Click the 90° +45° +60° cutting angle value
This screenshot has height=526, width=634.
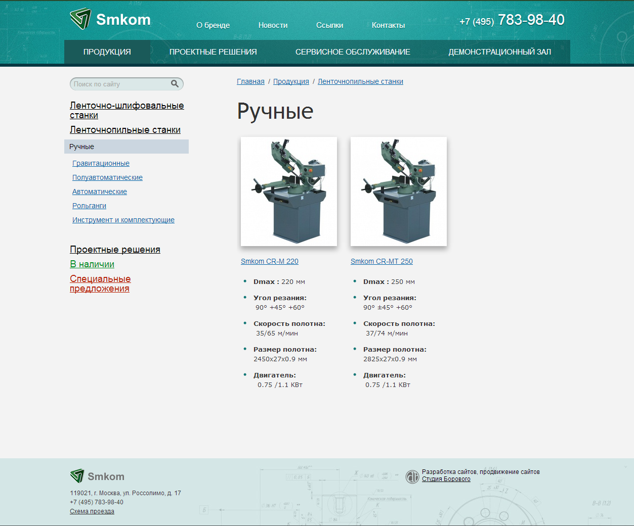coord(280,308)
